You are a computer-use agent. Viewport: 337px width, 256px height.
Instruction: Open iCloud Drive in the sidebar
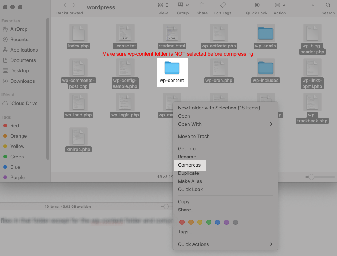pos(24,103)
